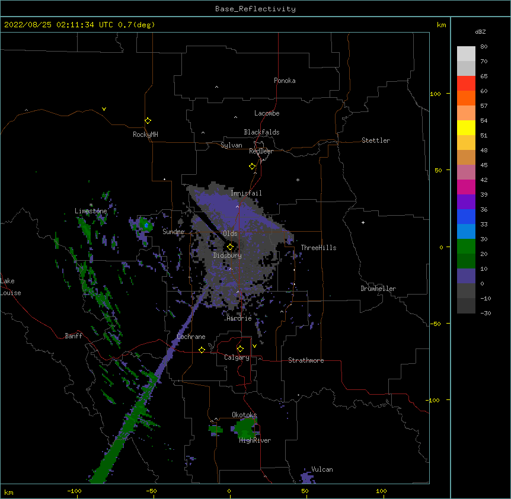This screenshot has width=511, height=499.
Task: Click the Limestone label
Action: (91, 211)
